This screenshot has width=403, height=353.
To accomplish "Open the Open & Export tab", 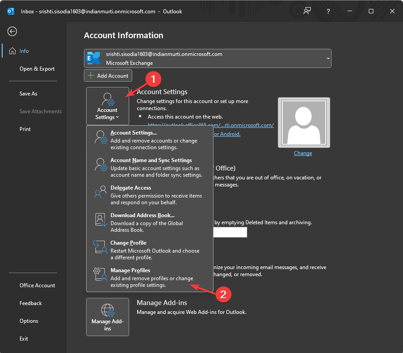I will [37, 69].
